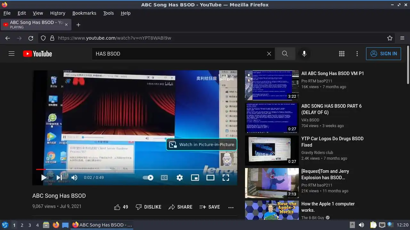
Task: Open YouTube apps grid
Action: (x=342, y=54)
